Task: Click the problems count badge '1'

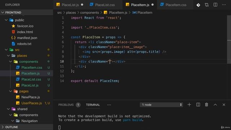Action: 78,105
